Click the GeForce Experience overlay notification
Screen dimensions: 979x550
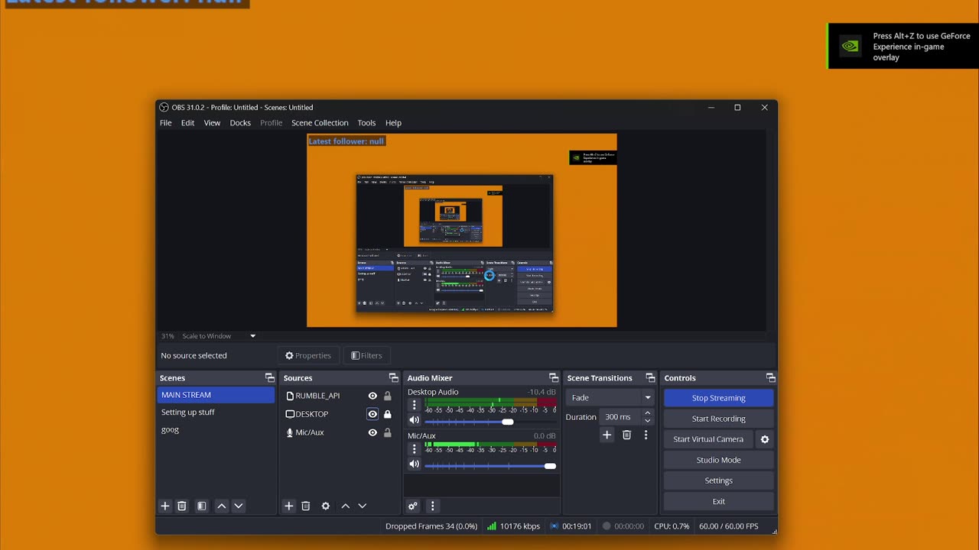coord(903,47)
